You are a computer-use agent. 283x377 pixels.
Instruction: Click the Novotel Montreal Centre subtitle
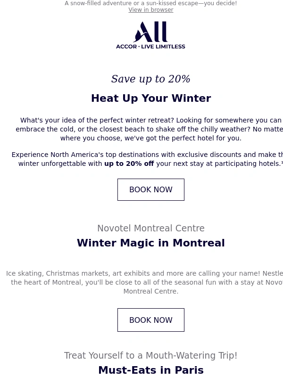(151, 229)
